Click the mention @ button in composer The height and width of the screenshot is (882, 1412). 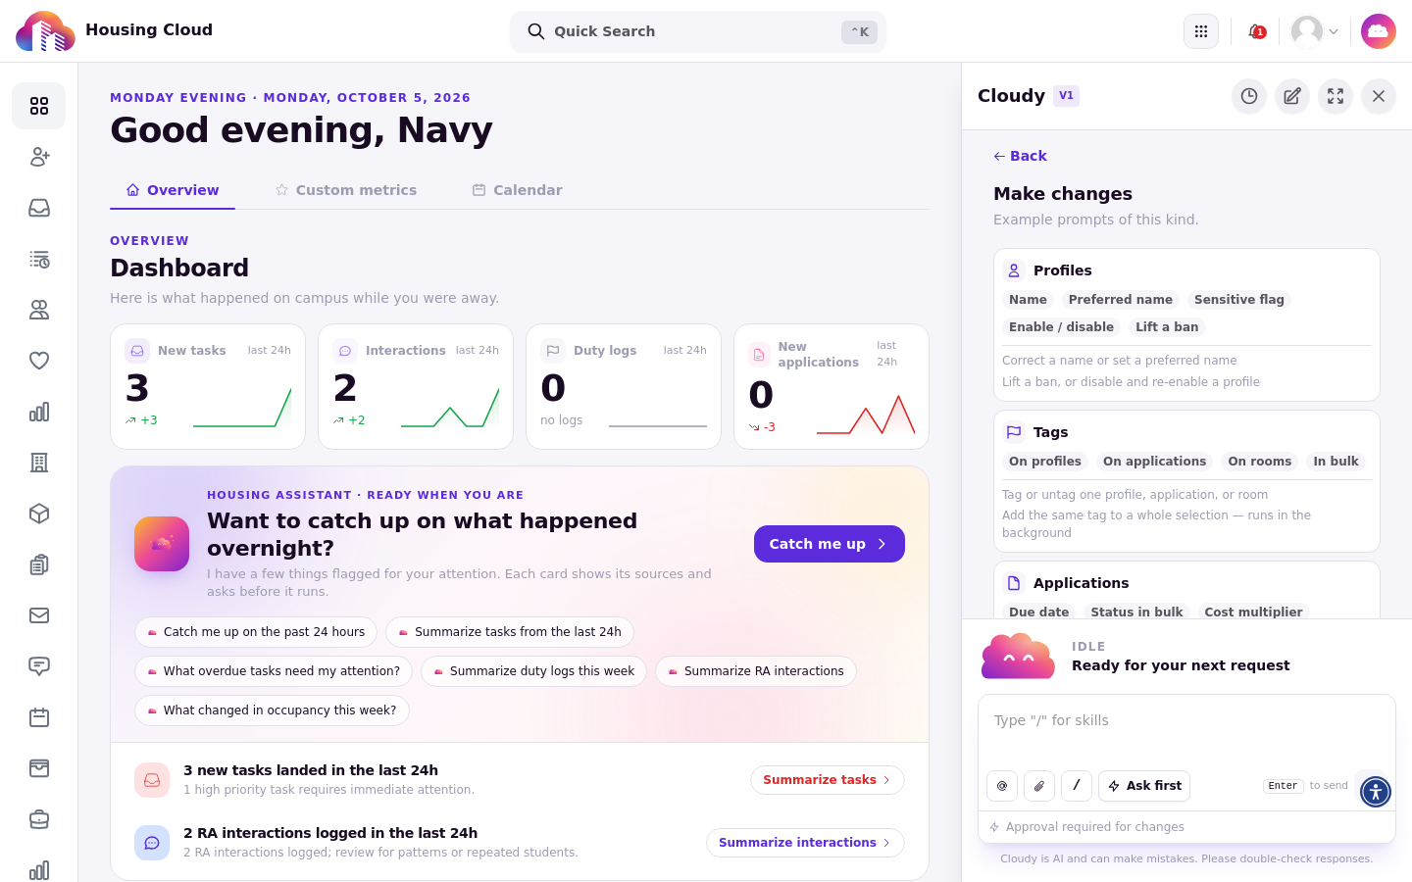(1002, 786)
